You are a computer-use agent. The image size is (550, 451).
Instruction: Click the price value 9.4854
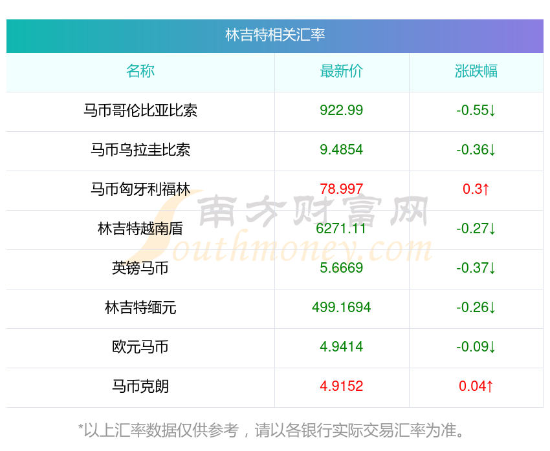(x=341, y=150)
